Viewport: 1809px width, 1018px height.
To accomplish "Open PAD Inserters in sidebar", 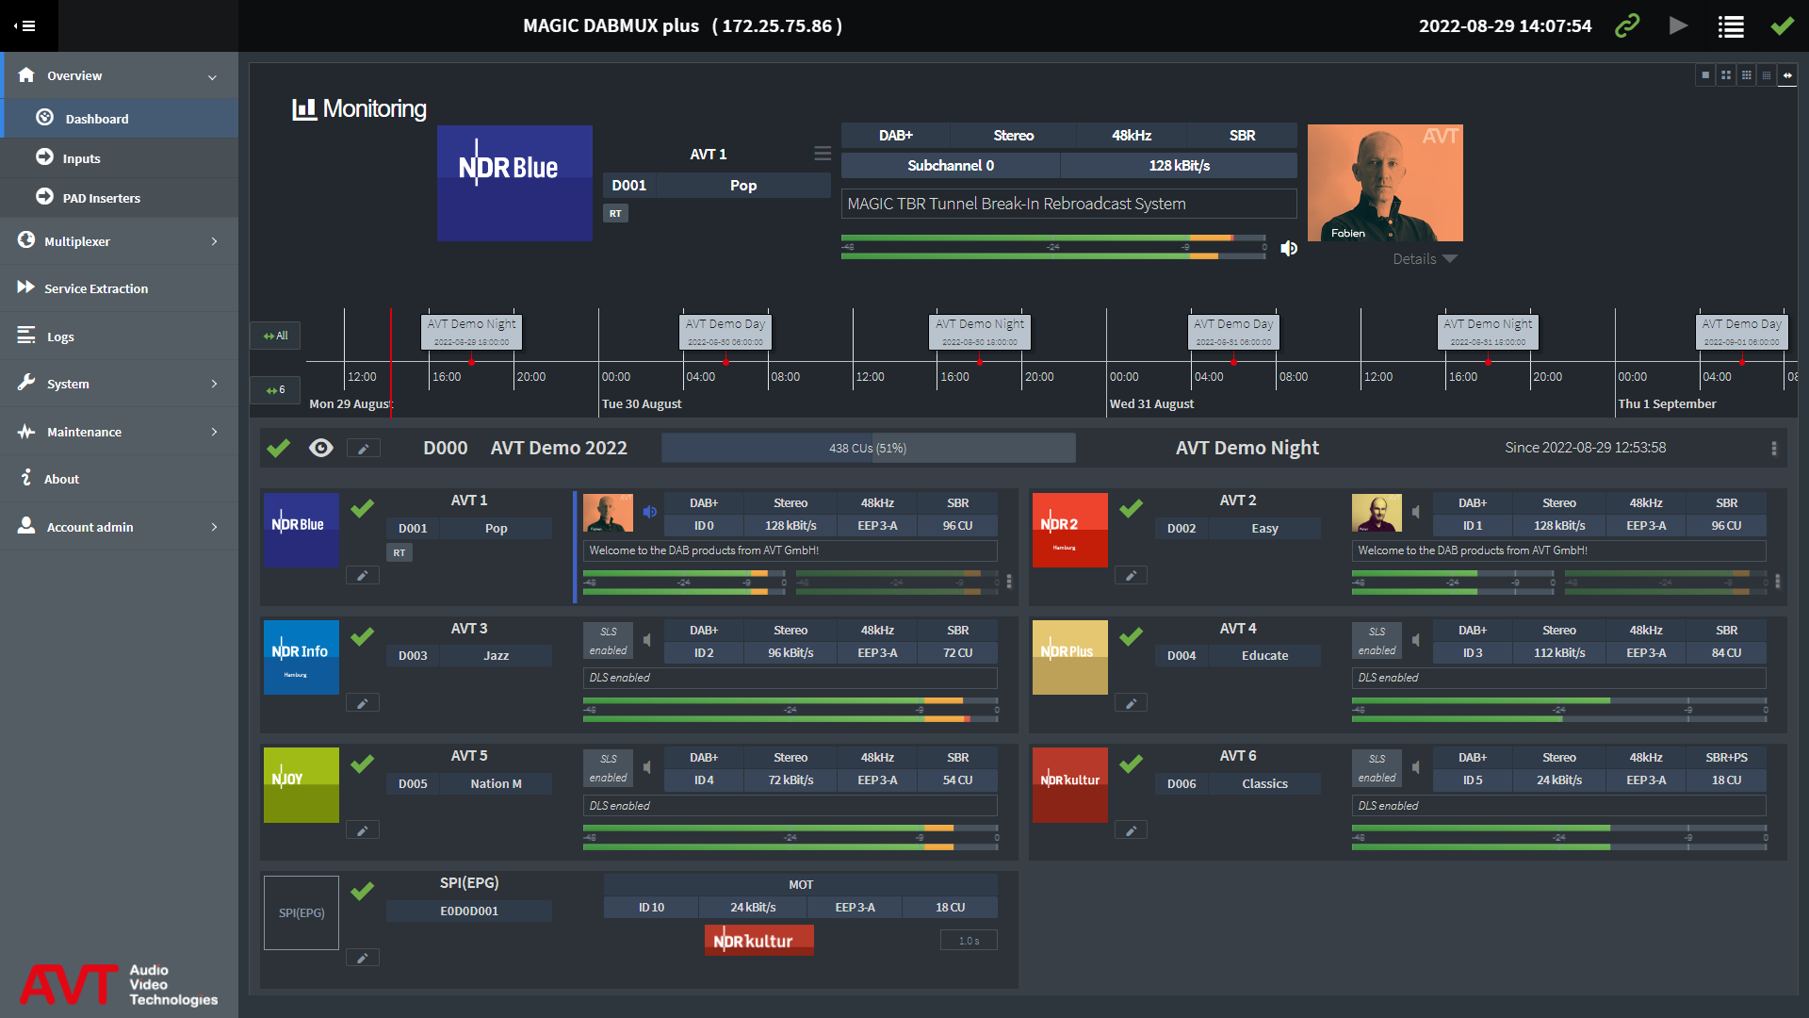I will tap(101, 198).
